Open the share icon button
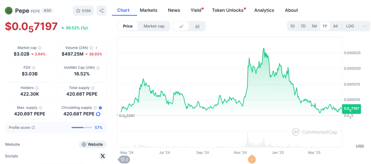 tap(102, 11)
